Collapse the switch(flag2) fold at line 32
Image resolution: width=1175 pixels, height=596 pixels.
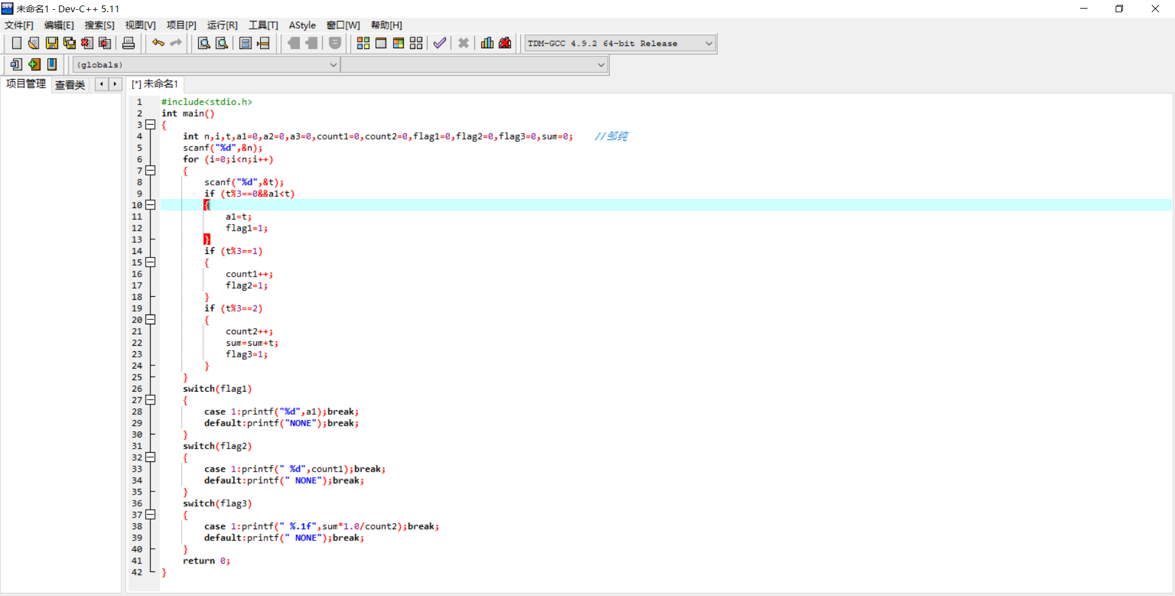tap(151, 458)
